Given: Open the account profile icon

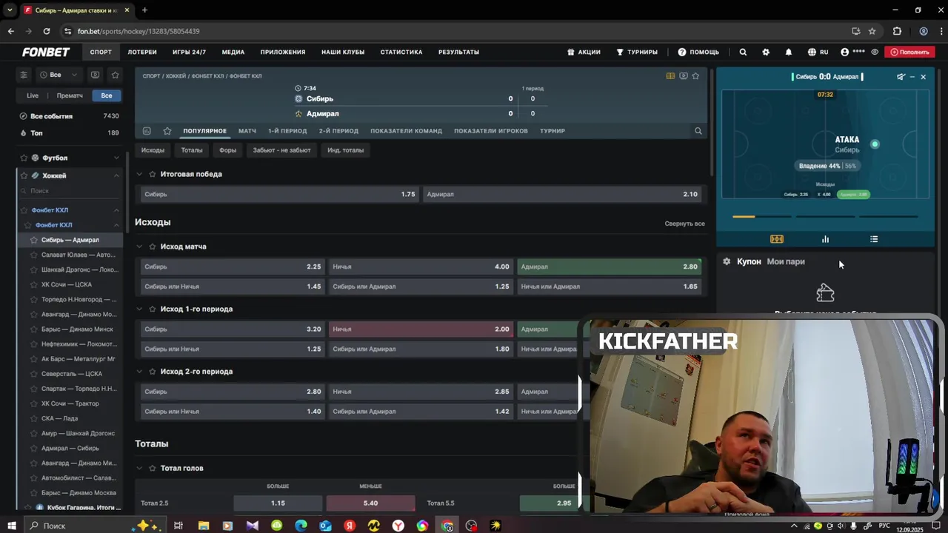Looking at the screenshot, I should click(x=845, y=52).
